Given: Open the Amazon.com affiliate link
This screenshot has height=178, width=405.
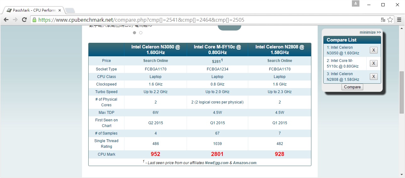Looking at the screenshot, I should (244, 163).
